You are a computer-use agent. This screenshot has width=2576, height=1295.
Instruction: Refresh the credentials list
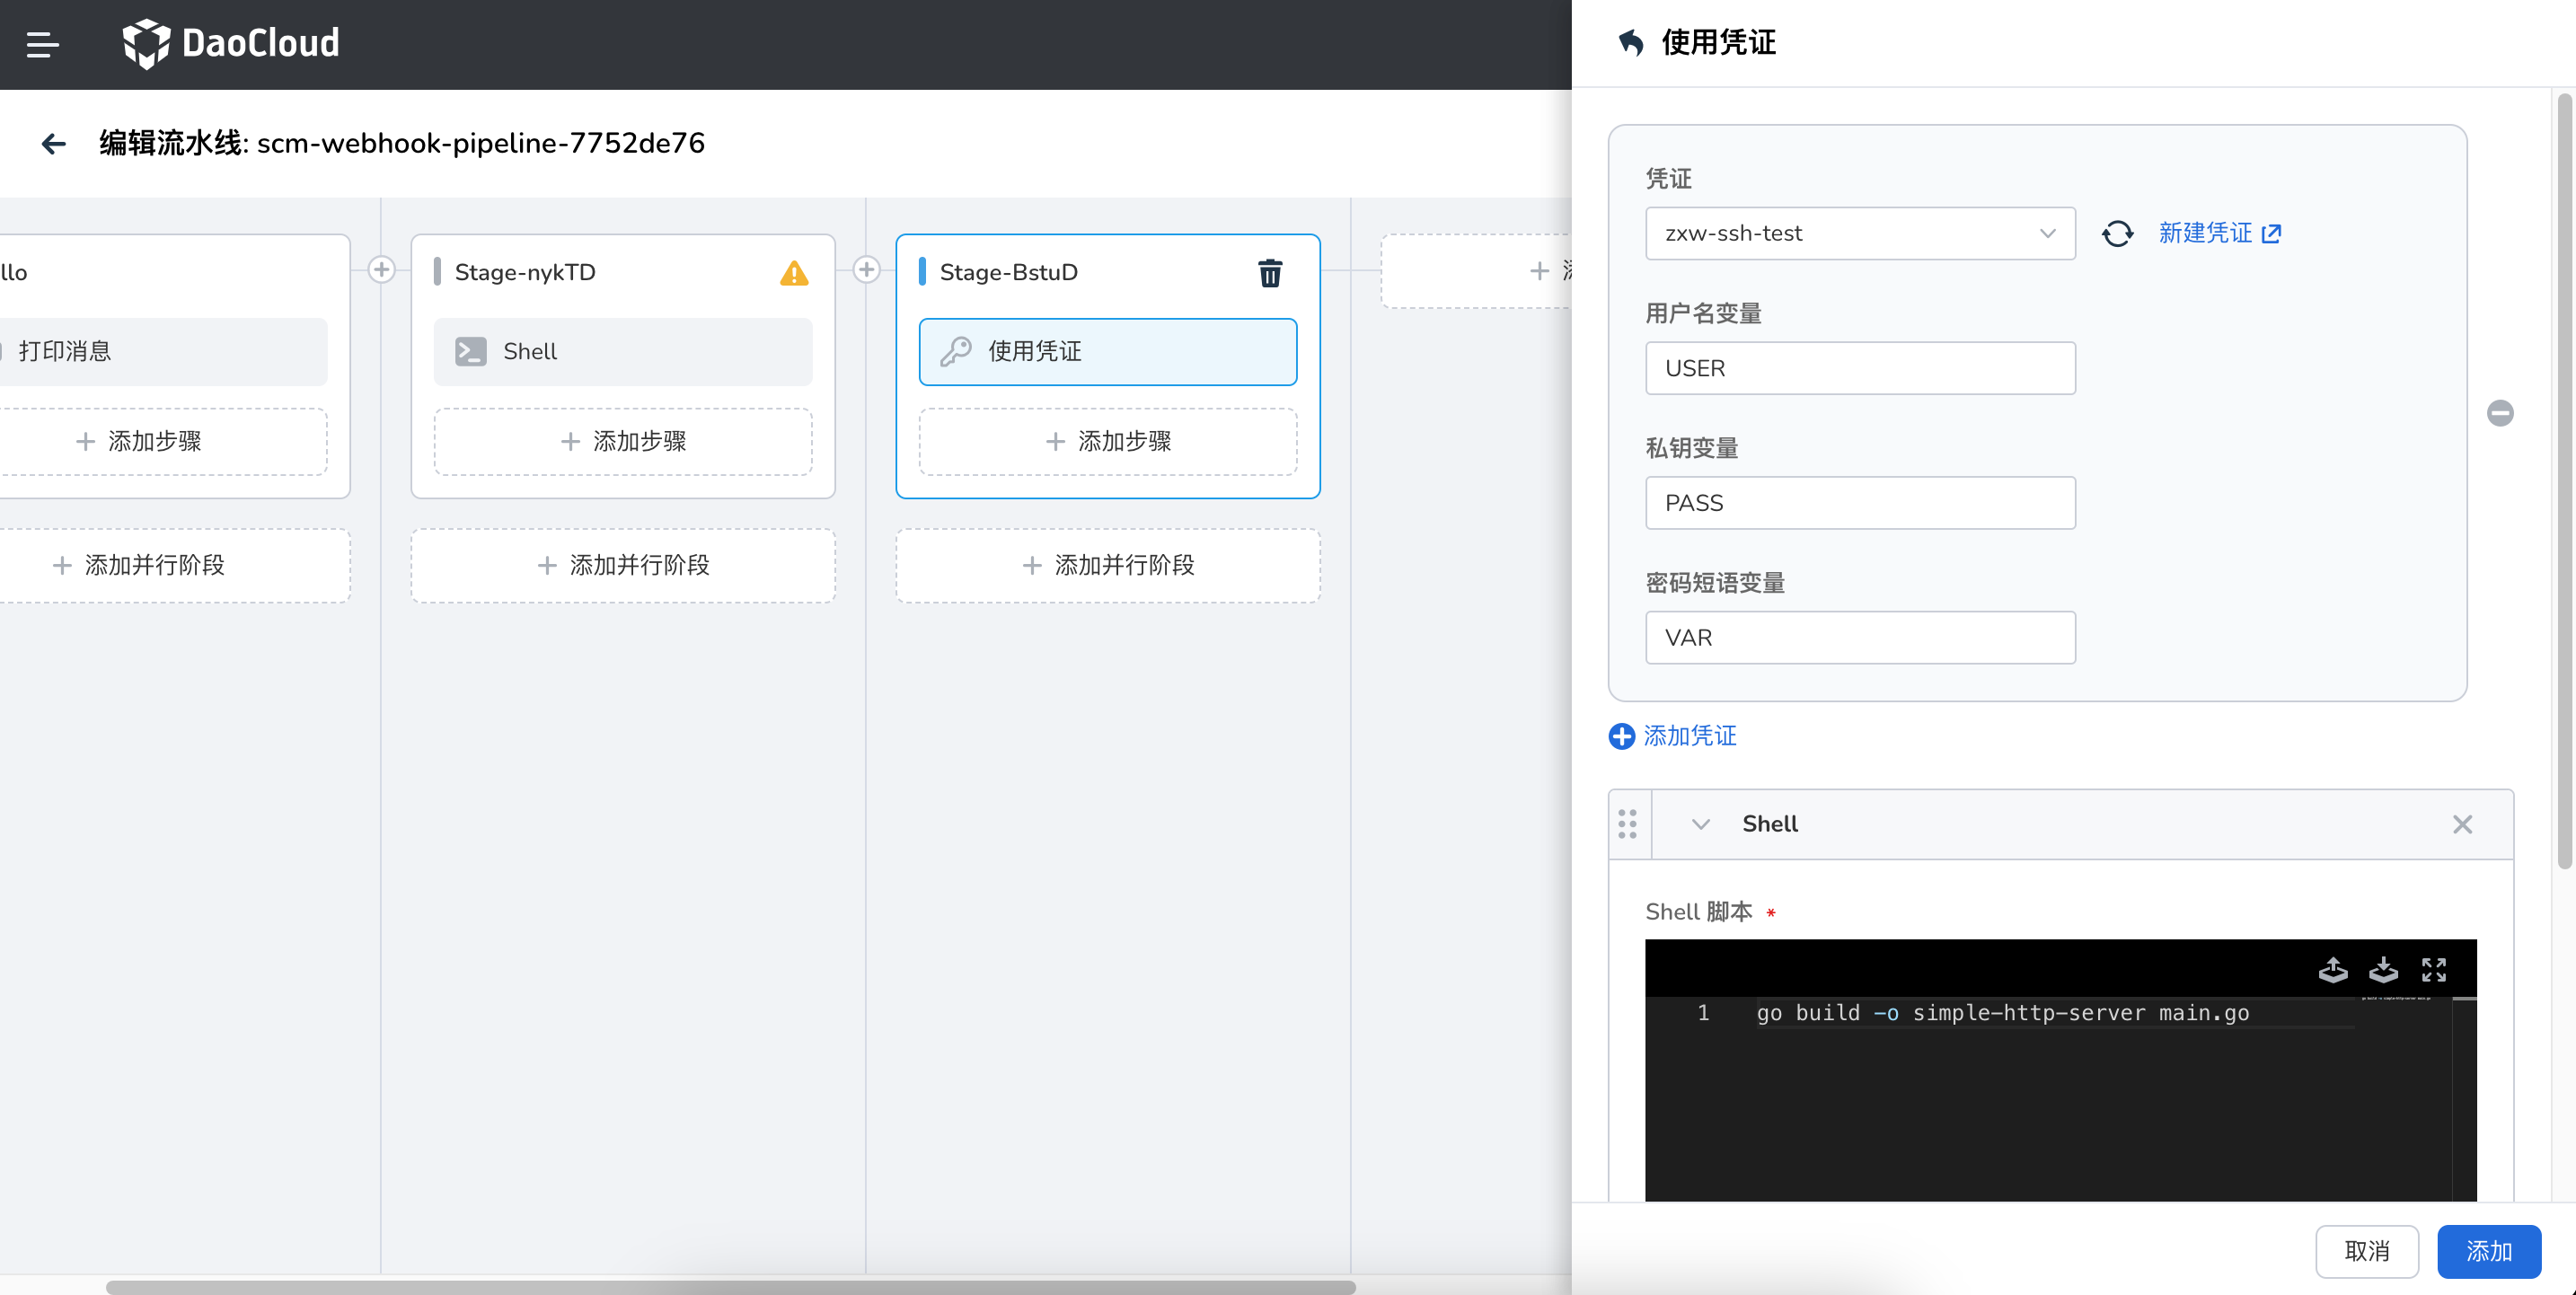click(x=2117, y=233)
